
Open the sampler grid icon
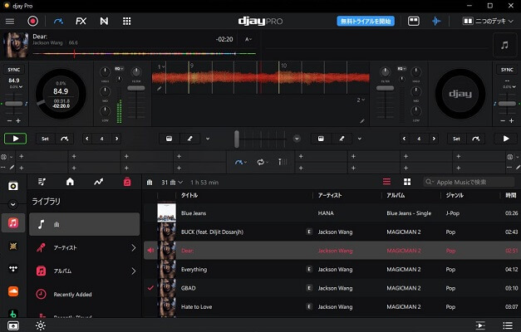[x=126, y=22]
